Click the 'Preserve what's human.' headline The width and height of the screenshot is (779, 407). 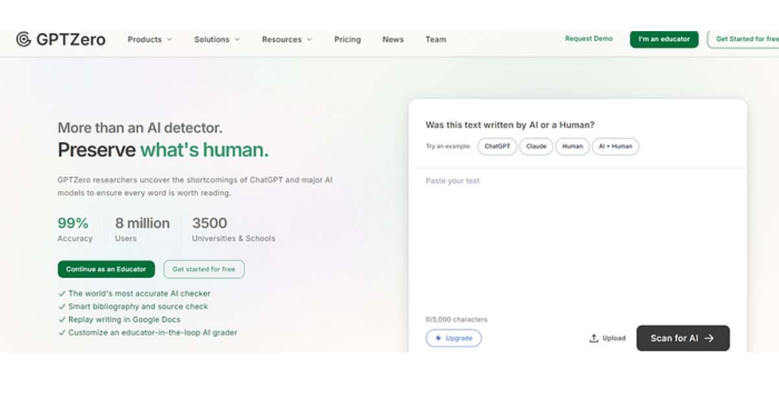[163, 150]
